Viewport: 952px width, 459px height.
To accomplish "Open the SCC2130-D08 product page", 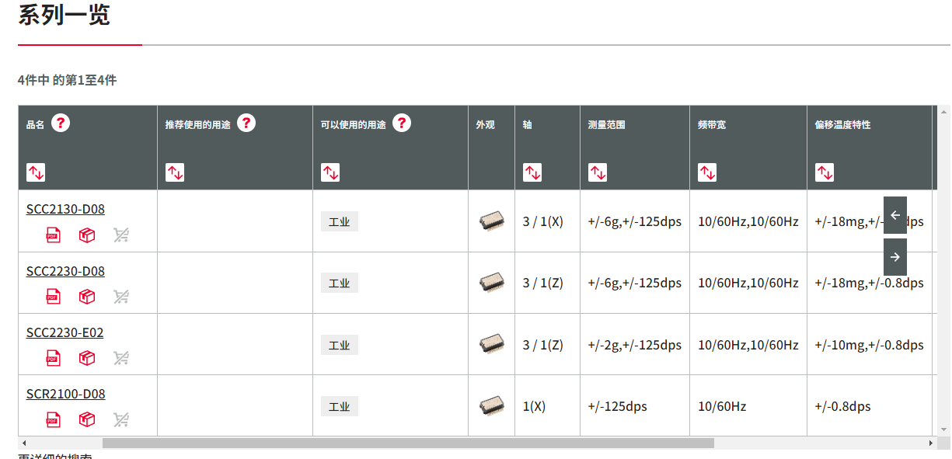I will pos(65,208).
